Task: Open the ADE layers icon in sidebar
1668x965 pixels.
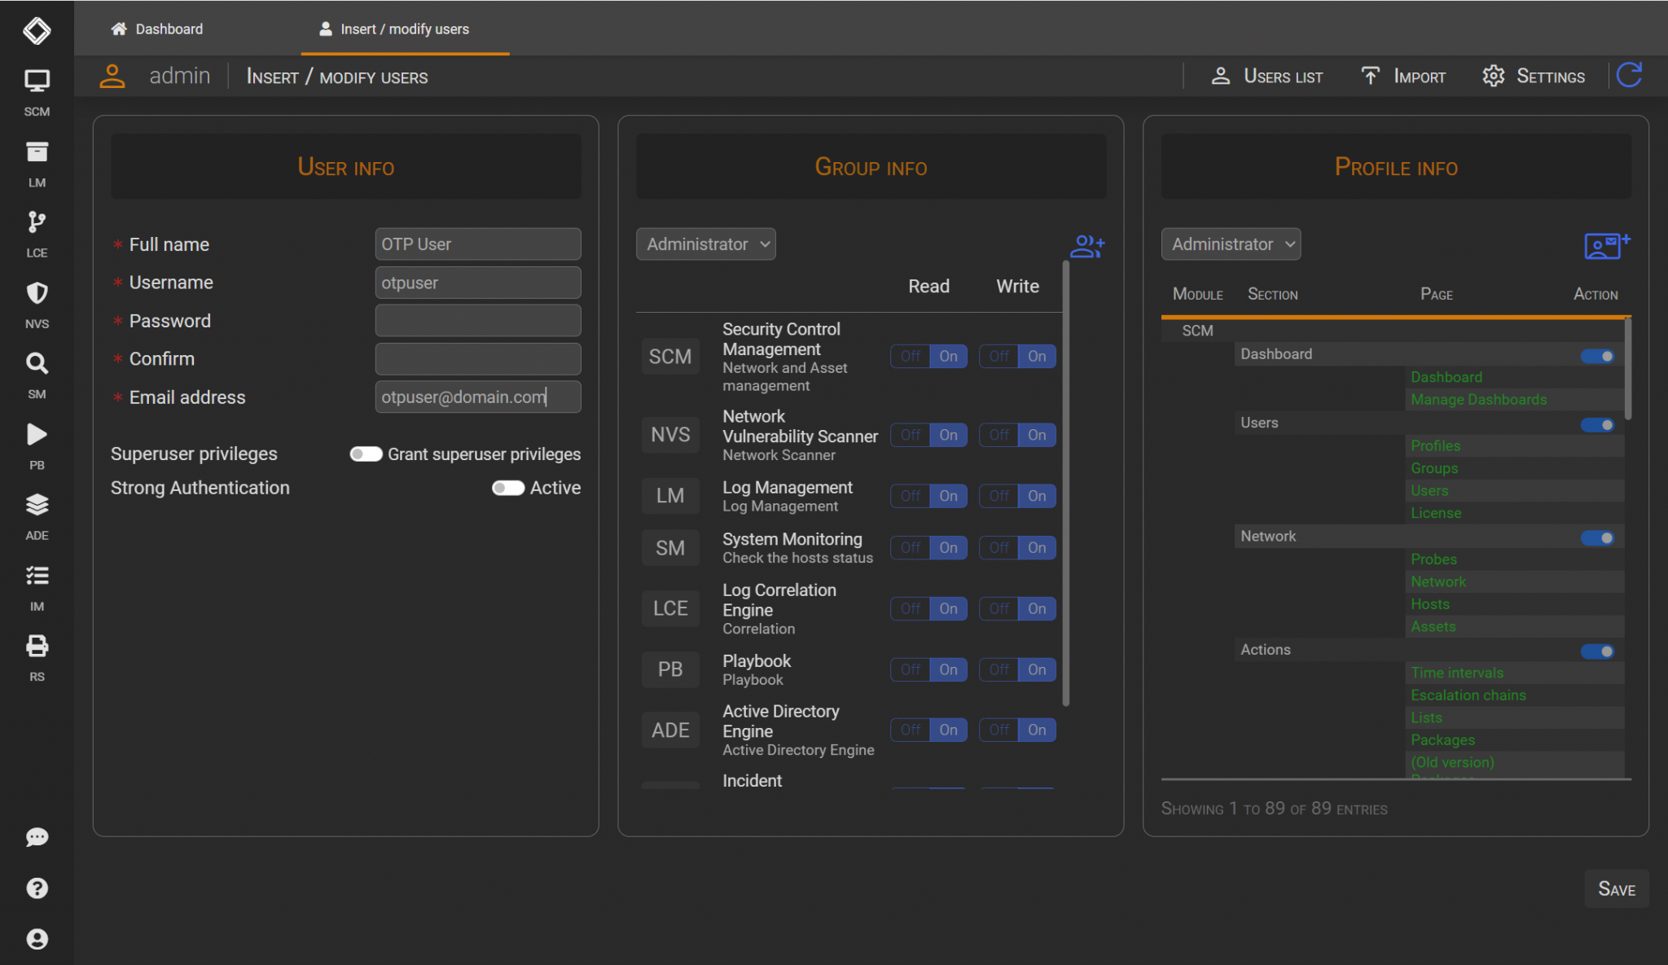Action: 37,504
